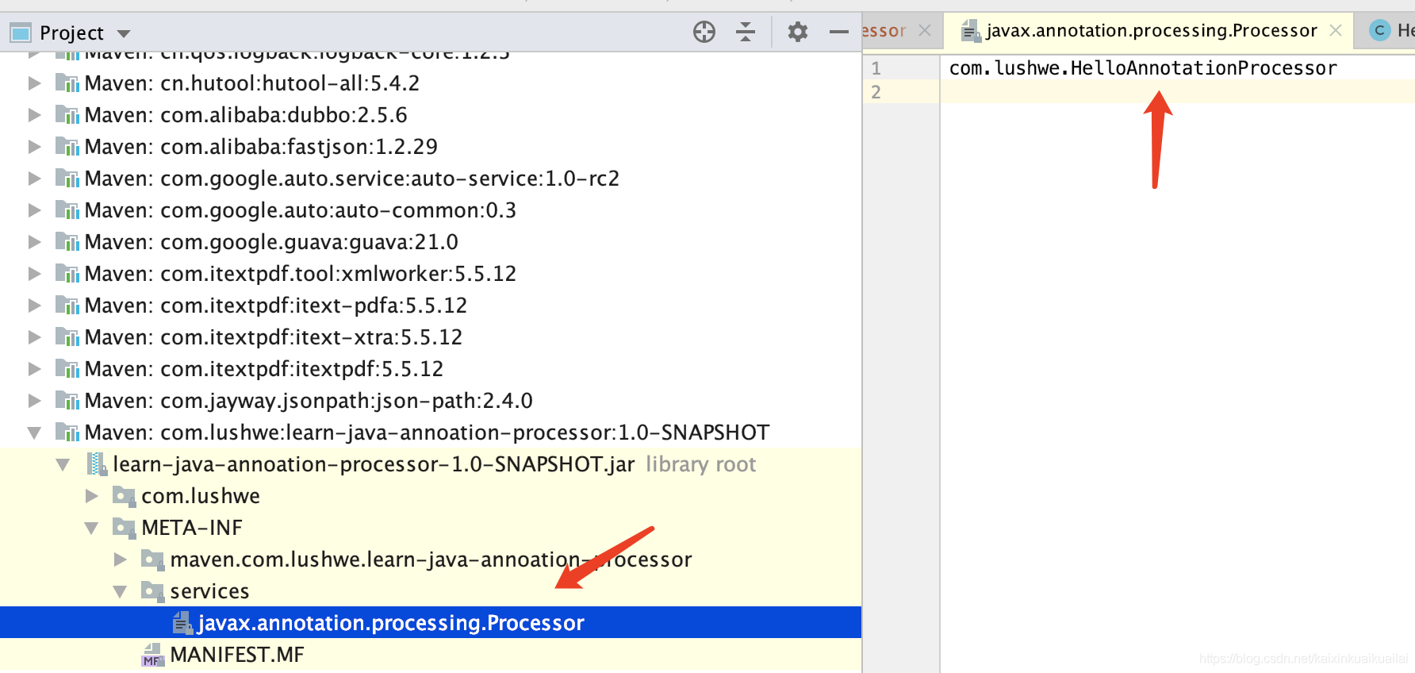This screenshot has width=1415, height=673.
Task: Click text com.lushwe.HelloAnnotationProcessor in editor
Action: pyautogui.click(x=1143, y=68)
